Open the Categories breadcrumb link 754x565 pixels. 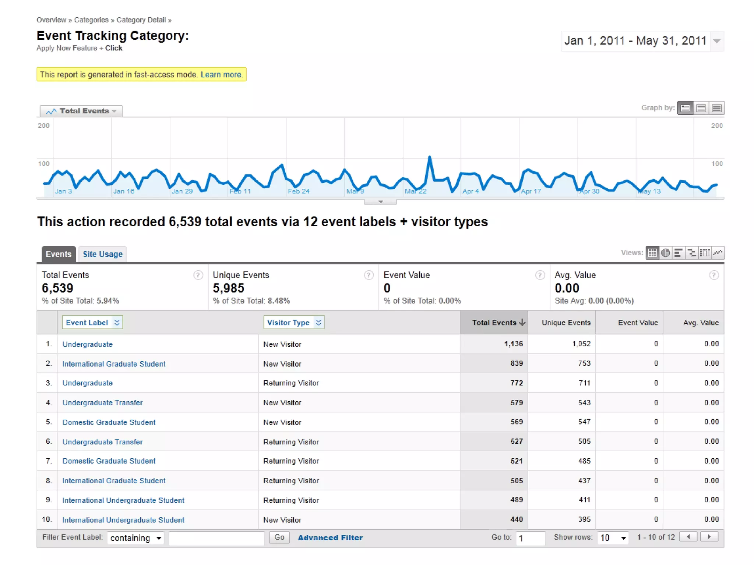(91, 20)
